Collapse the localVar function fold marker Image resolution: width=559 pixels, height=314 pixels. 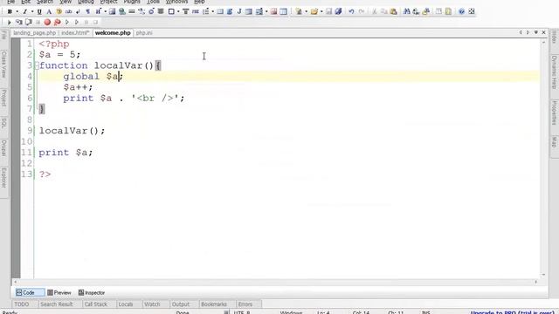coord(37,65)
